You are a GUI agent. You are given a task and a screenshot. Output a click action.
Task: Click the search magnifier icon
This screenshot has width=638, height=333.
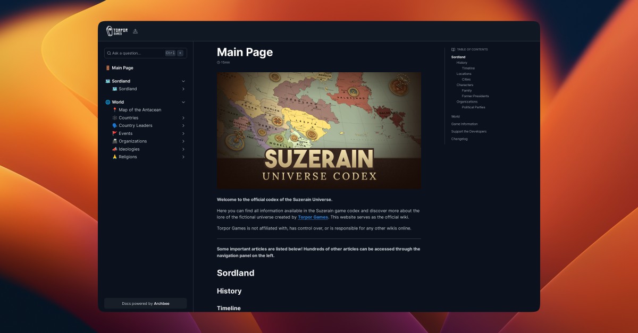(109, 53)
